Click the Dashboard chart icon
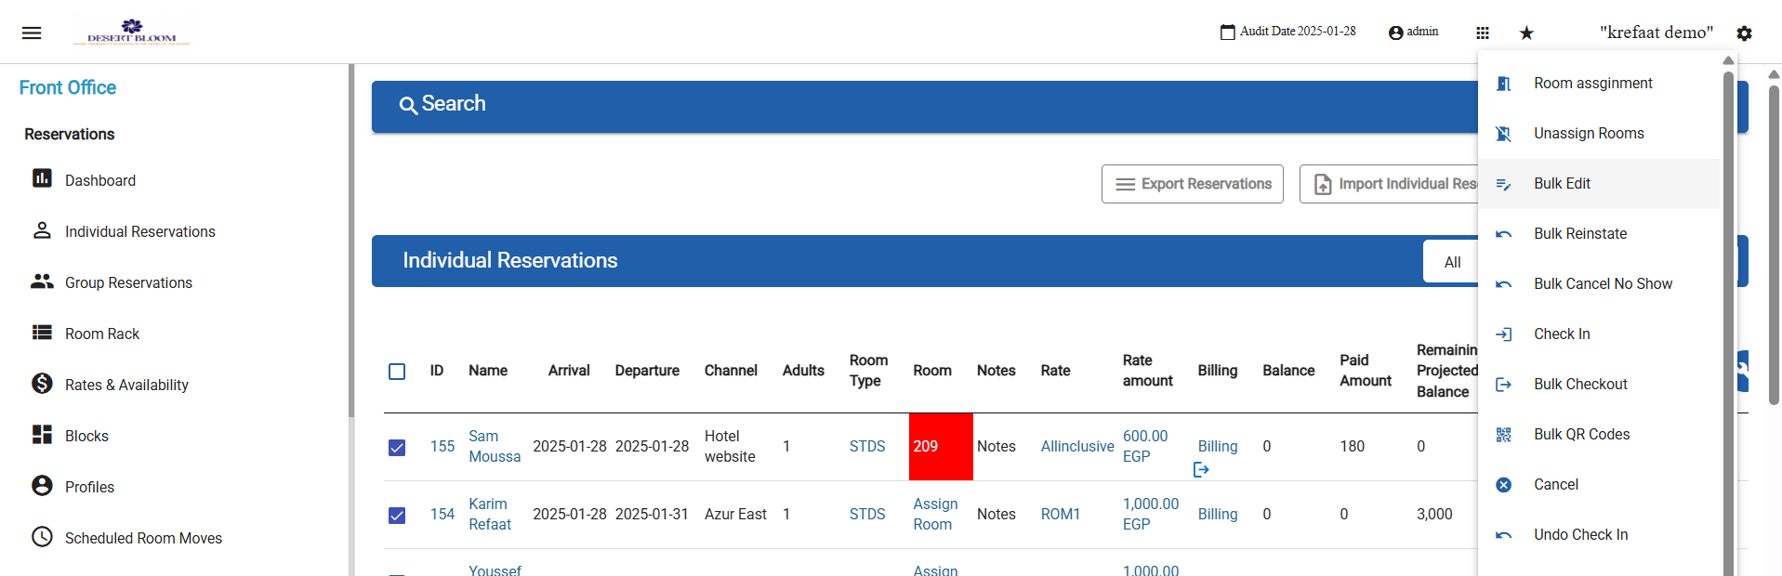 [x=42, y=178]
